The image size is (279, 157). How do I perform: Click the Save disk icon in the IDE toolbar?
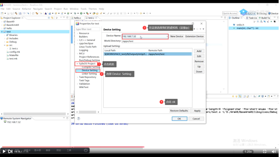pyautogui.click(x=8, y=13)
